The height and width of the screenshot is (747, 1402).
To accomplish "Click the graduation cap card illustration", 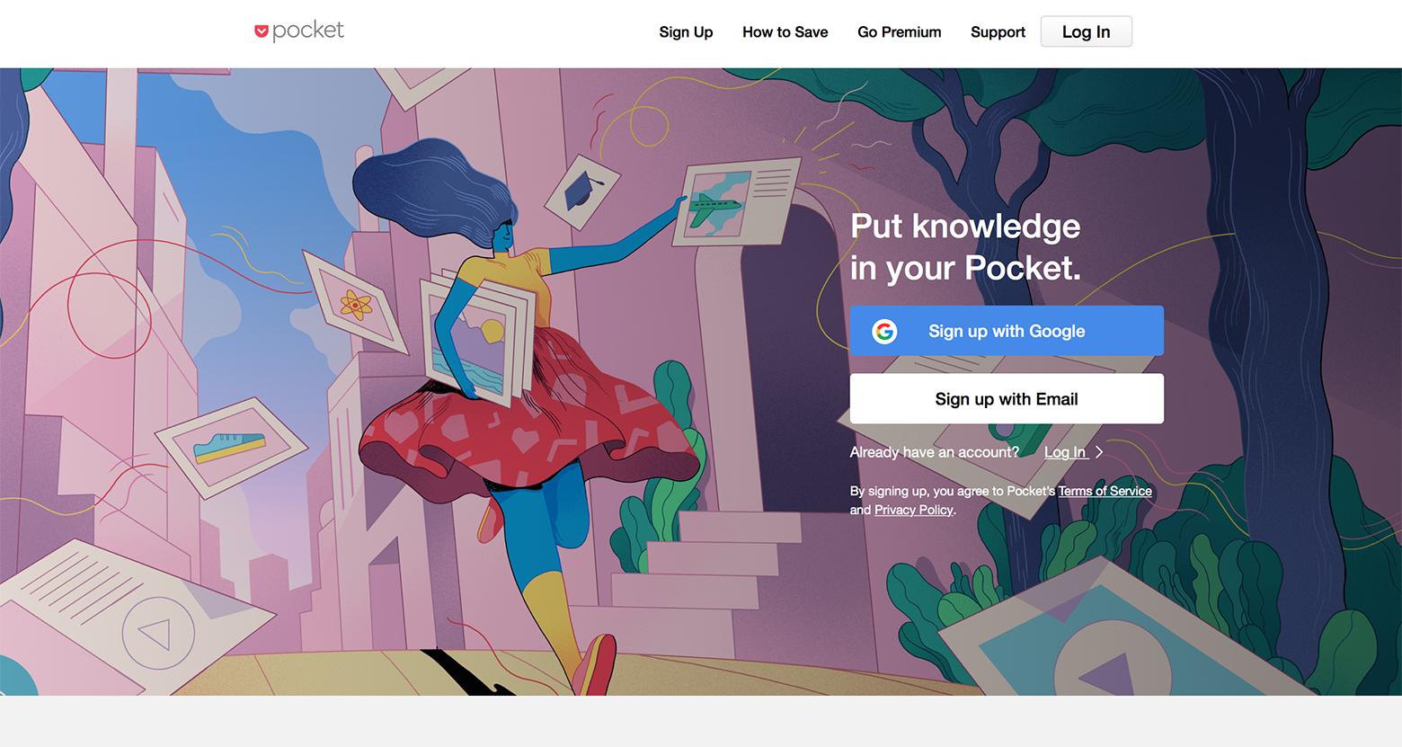I will (582, 191).
